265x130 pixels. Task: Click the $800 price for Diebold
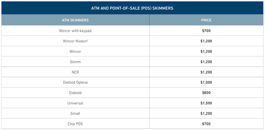pos(206,93)
